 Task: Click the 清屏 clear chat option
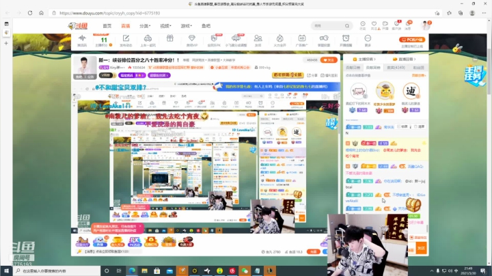(420, 126)
